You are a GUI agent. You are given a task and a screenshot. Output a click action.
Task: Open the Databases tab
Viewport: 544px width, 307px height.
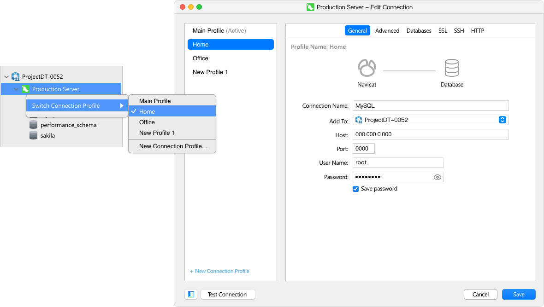click(x=419, y=30)
